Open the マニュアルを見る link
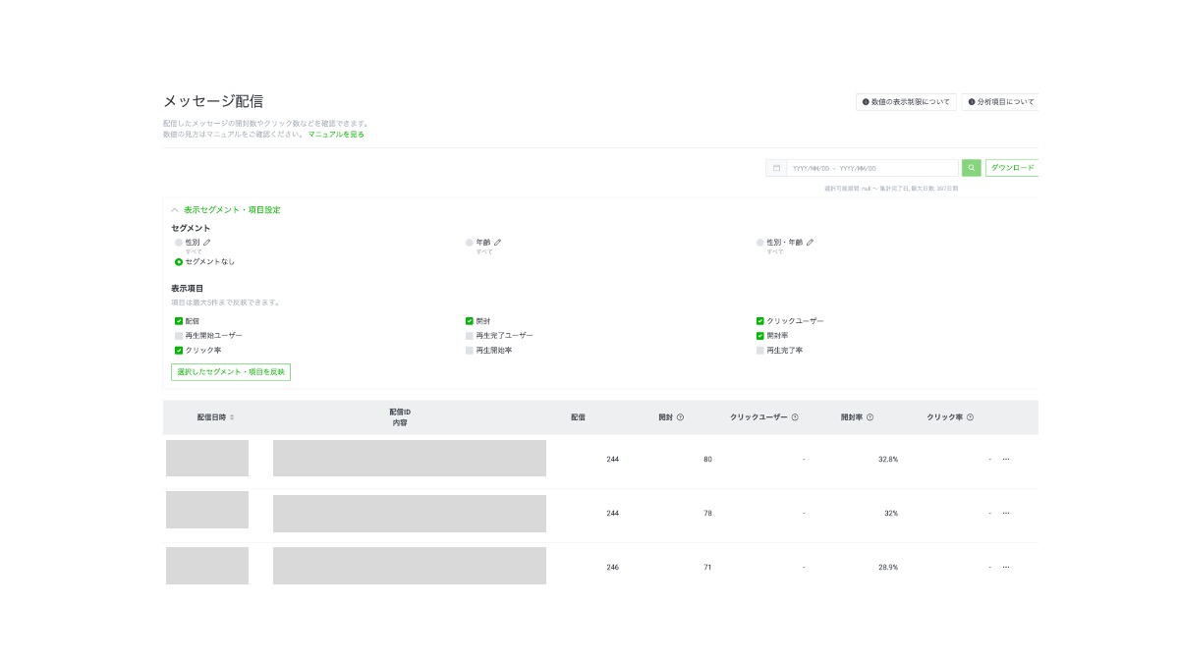The height and width of the screenshot is (663, 1179). [336, 134]
